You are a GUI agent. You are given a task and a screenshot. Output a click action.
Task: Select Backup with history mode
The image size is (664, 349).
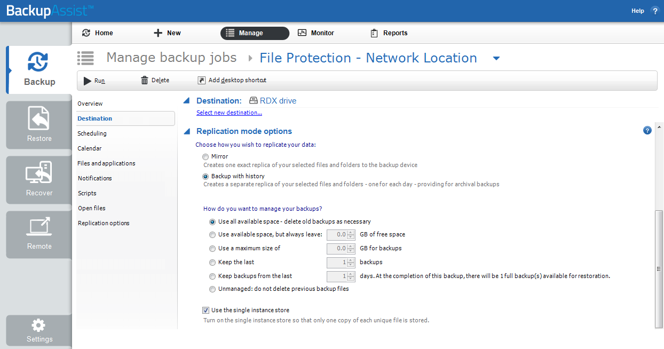click(x=205, y=176)
